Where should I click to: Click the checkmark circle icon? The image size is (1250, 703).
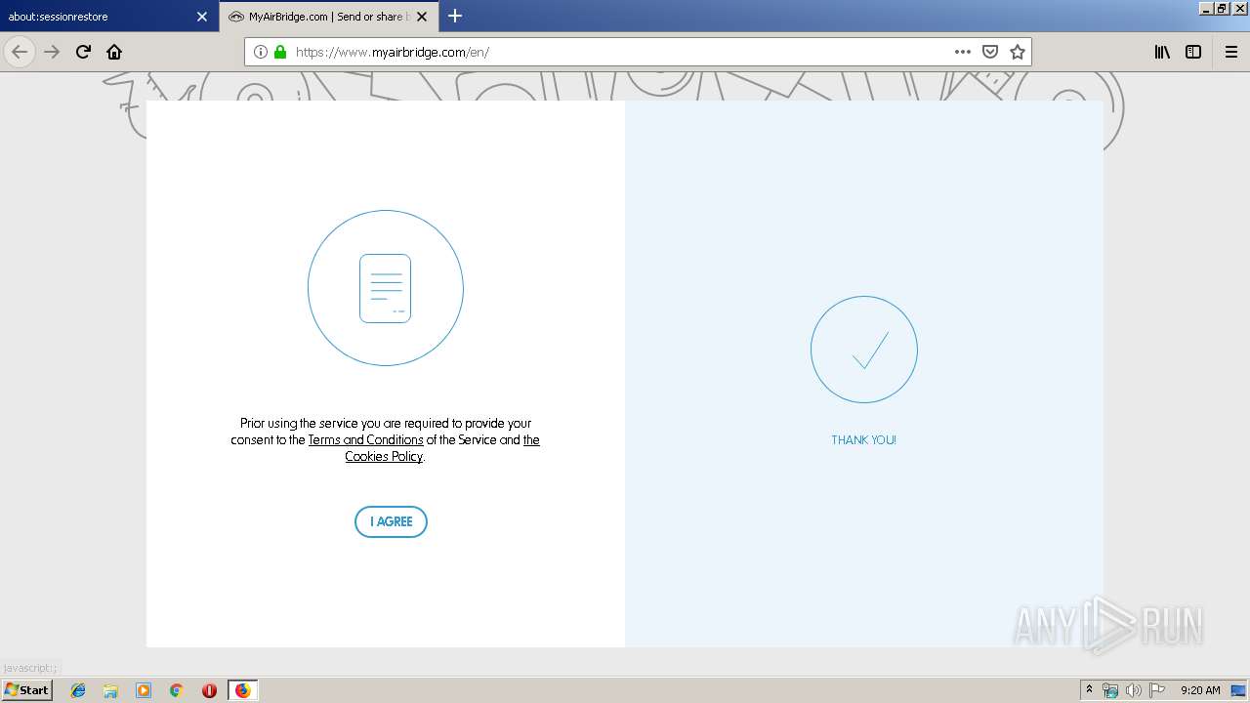(x=864, y=350)
